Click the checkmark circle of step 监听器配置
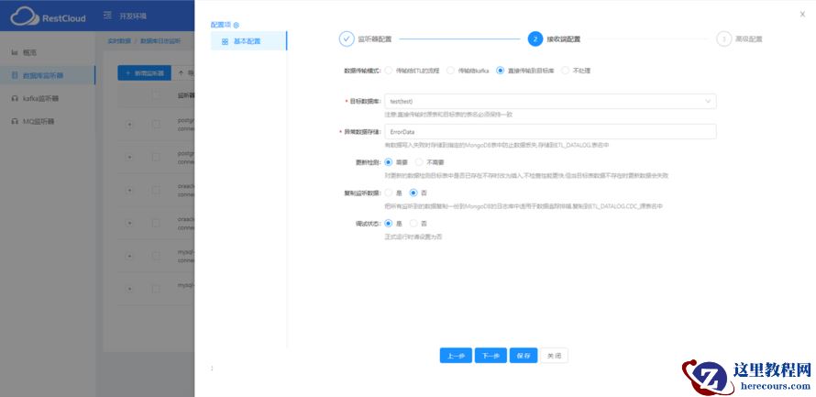Viewport: 816px width, 397px height. coord(347,39)
